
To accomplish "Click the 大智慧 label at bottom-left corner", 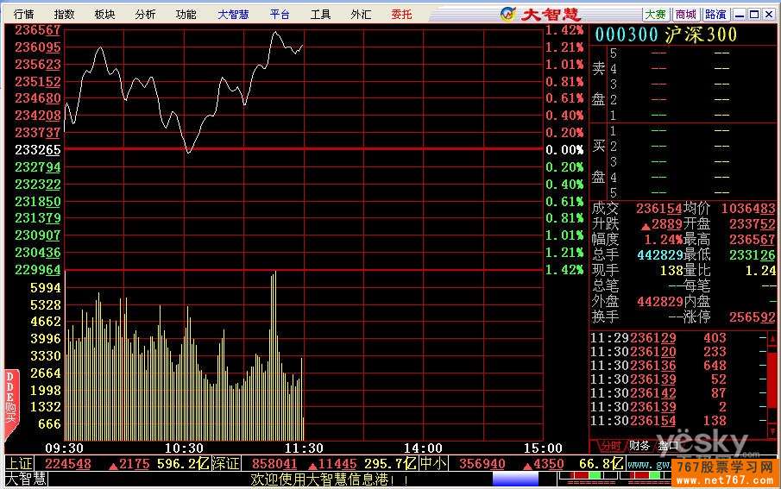I will (x=26, y=479).
